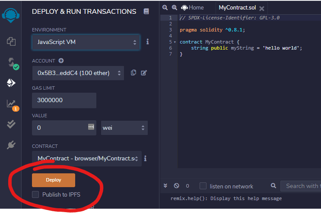Image resolution: width=321 pixels, height=213 pixels.
Task: Click the sign message edit icon
Action: point(144,73)
